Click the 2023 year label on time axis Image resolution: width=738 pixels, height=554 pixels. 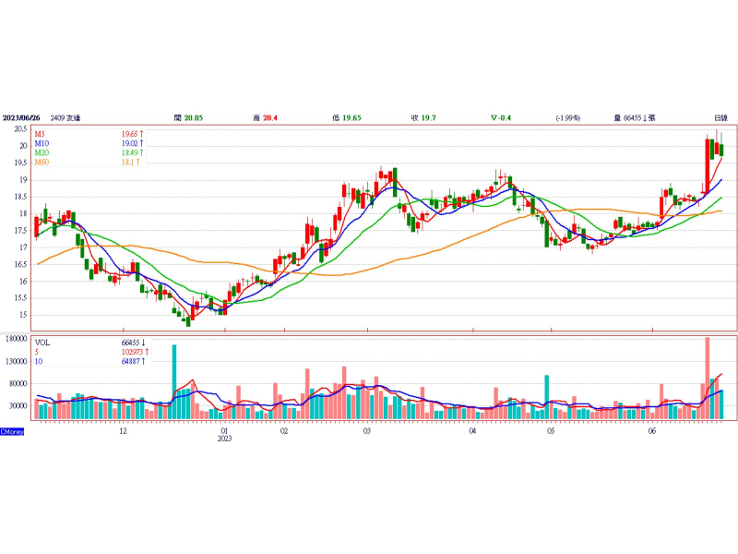pyautogui.click(x=224, y=440)
